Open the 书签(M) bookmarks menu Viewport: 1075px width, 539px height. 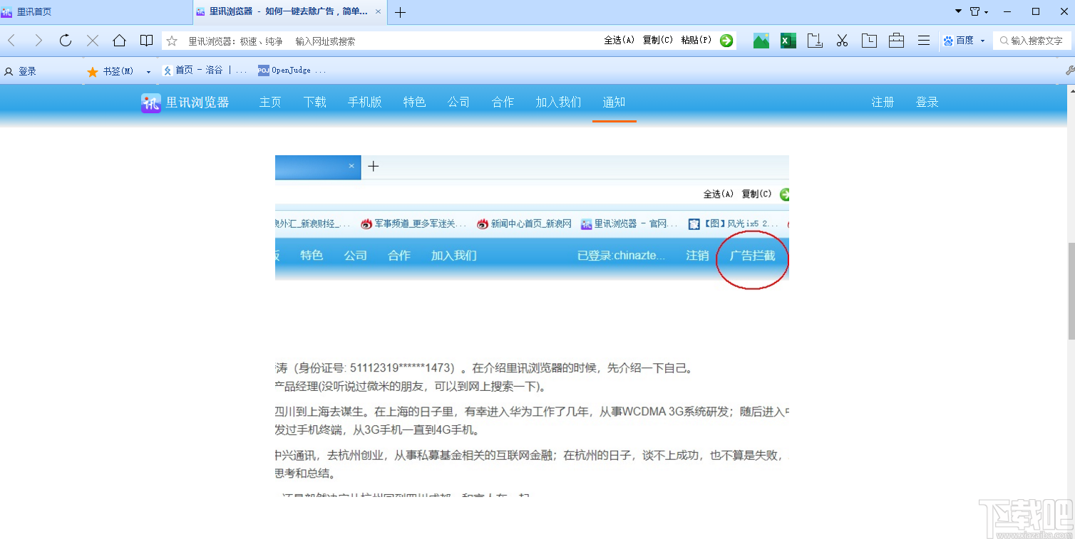coord(110,71)
